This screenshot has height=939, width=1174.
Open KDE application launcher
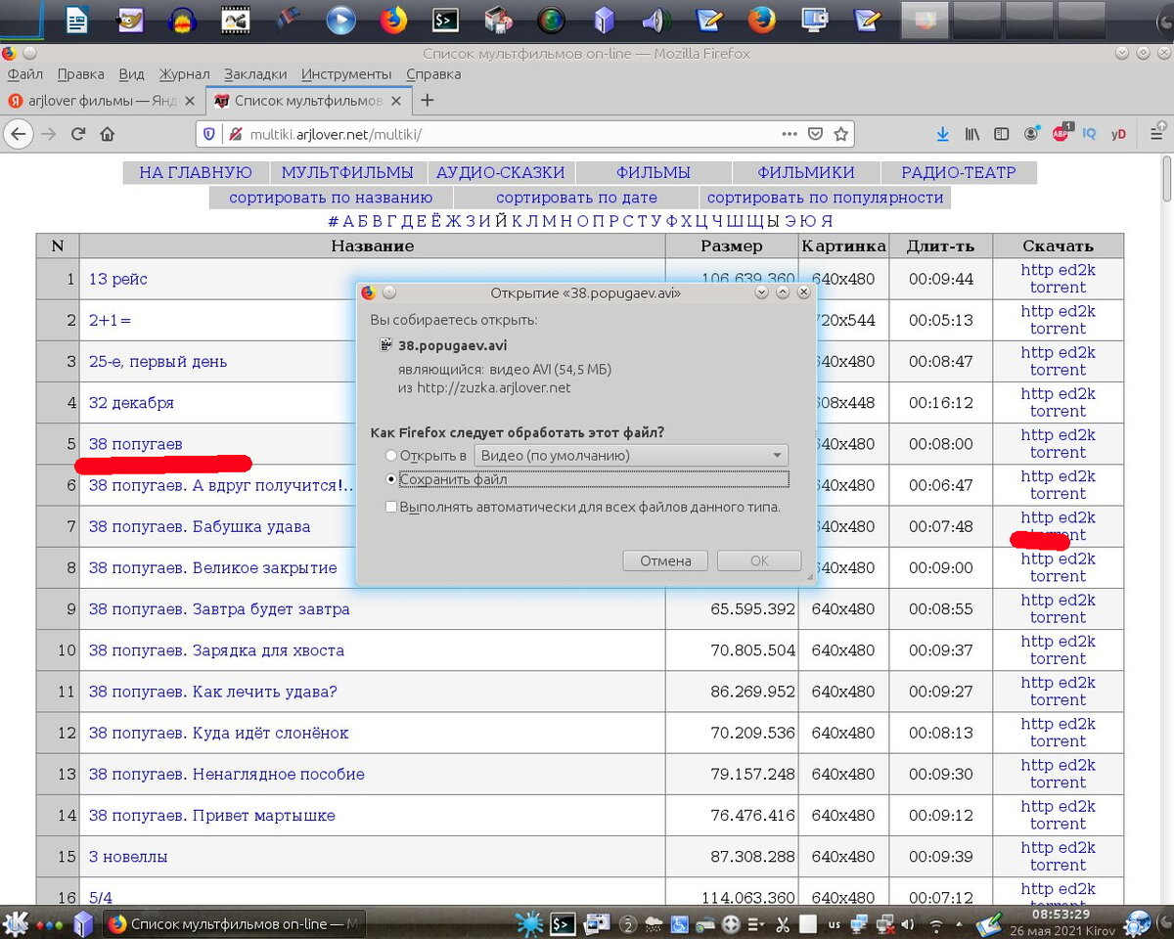click(15, 923)
